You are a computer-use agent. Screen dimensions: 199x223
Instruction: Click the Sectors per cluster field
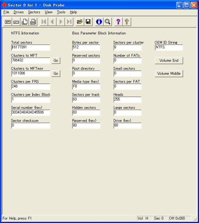tap(127, 47)
